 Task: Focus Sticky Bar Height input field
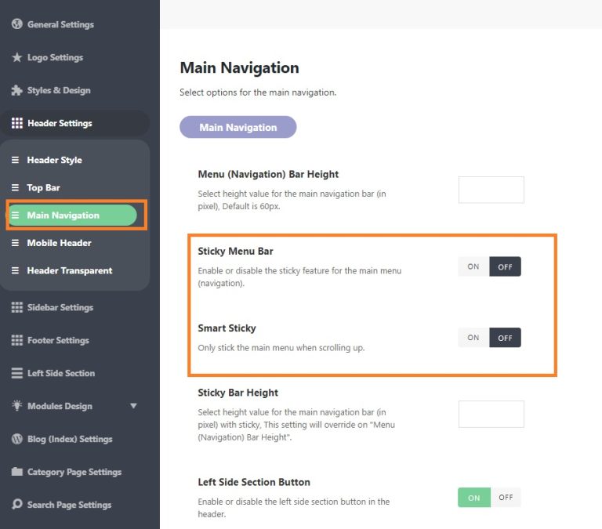pyautogui.click(x=491, y=414)
